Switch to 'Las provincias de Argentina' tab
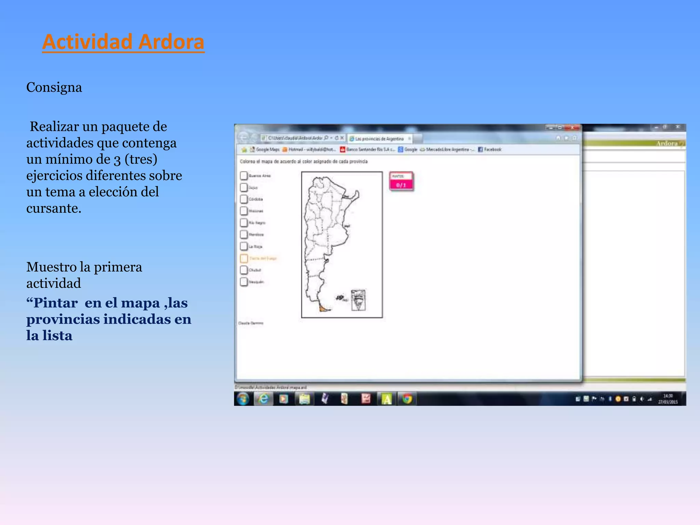 click(x=379, y=139)
